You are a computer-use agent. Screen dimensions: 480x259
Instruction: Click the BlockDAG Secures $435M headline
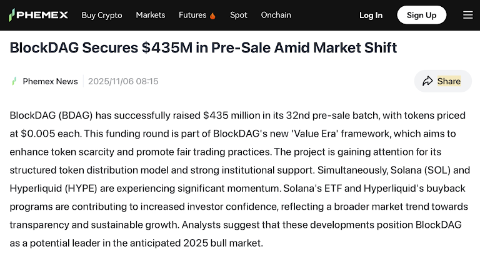click(203, 47)
